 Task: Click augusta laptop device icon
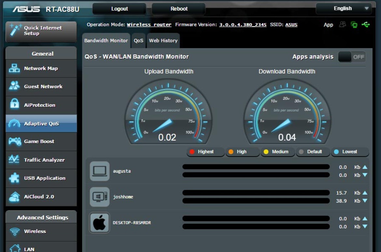click(100, 171)
